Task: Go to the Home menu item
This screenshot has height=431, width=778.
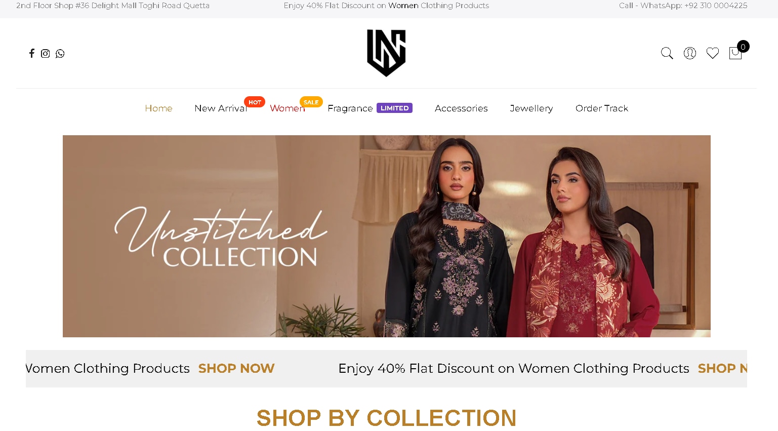Action: coord(158,108)
